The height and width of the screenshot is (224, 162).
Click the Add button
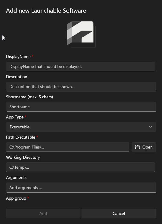43,213
